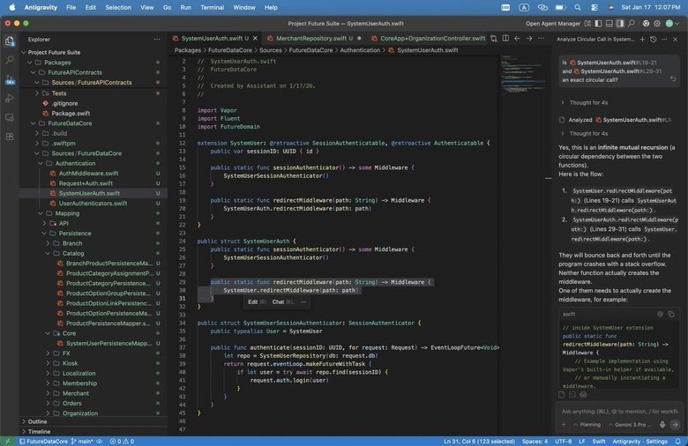688x446 pixels.
Task: Click microphone voice input icon
Action: [x=662, y=425]
